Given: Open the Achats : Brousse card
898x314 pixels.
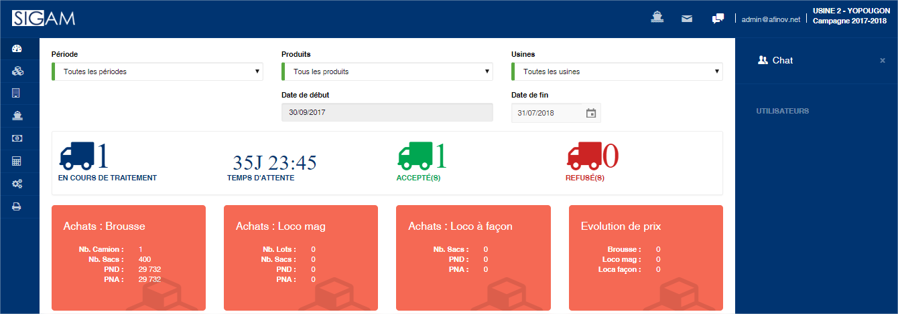Looking at the screenshot, I should tap(129, 258).
